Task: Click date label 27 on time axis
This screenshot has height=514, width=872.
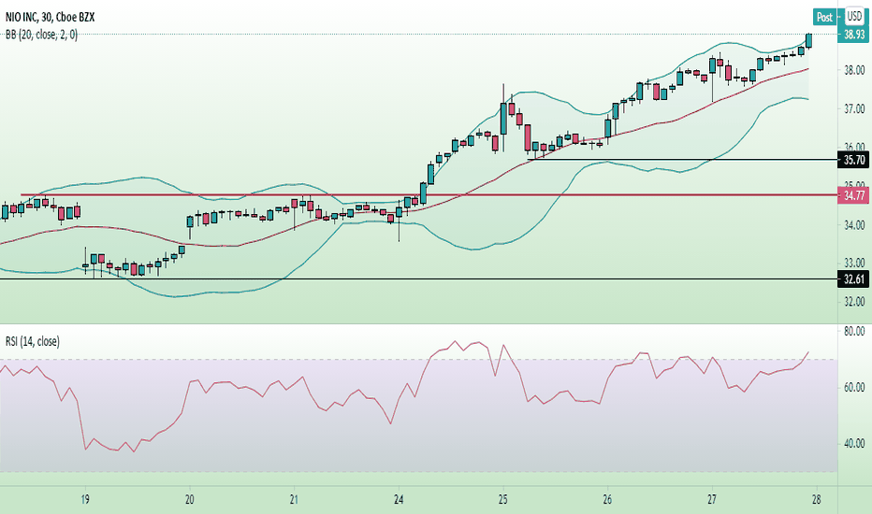Action: 712,500
